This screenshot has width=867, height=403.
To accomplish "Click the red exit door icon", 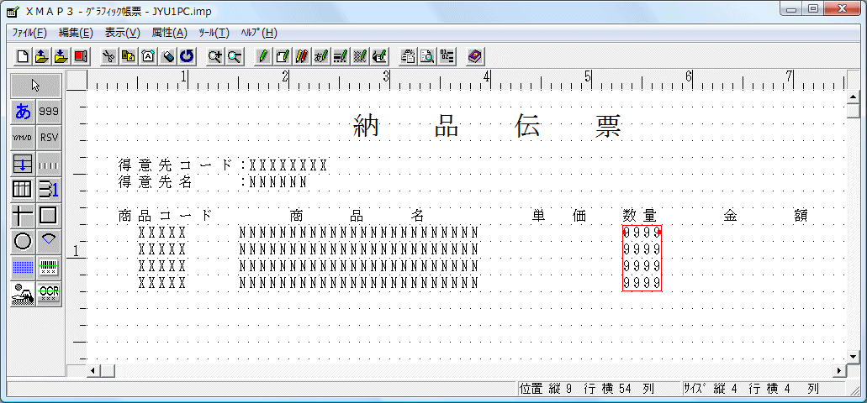I will point(81,56).
